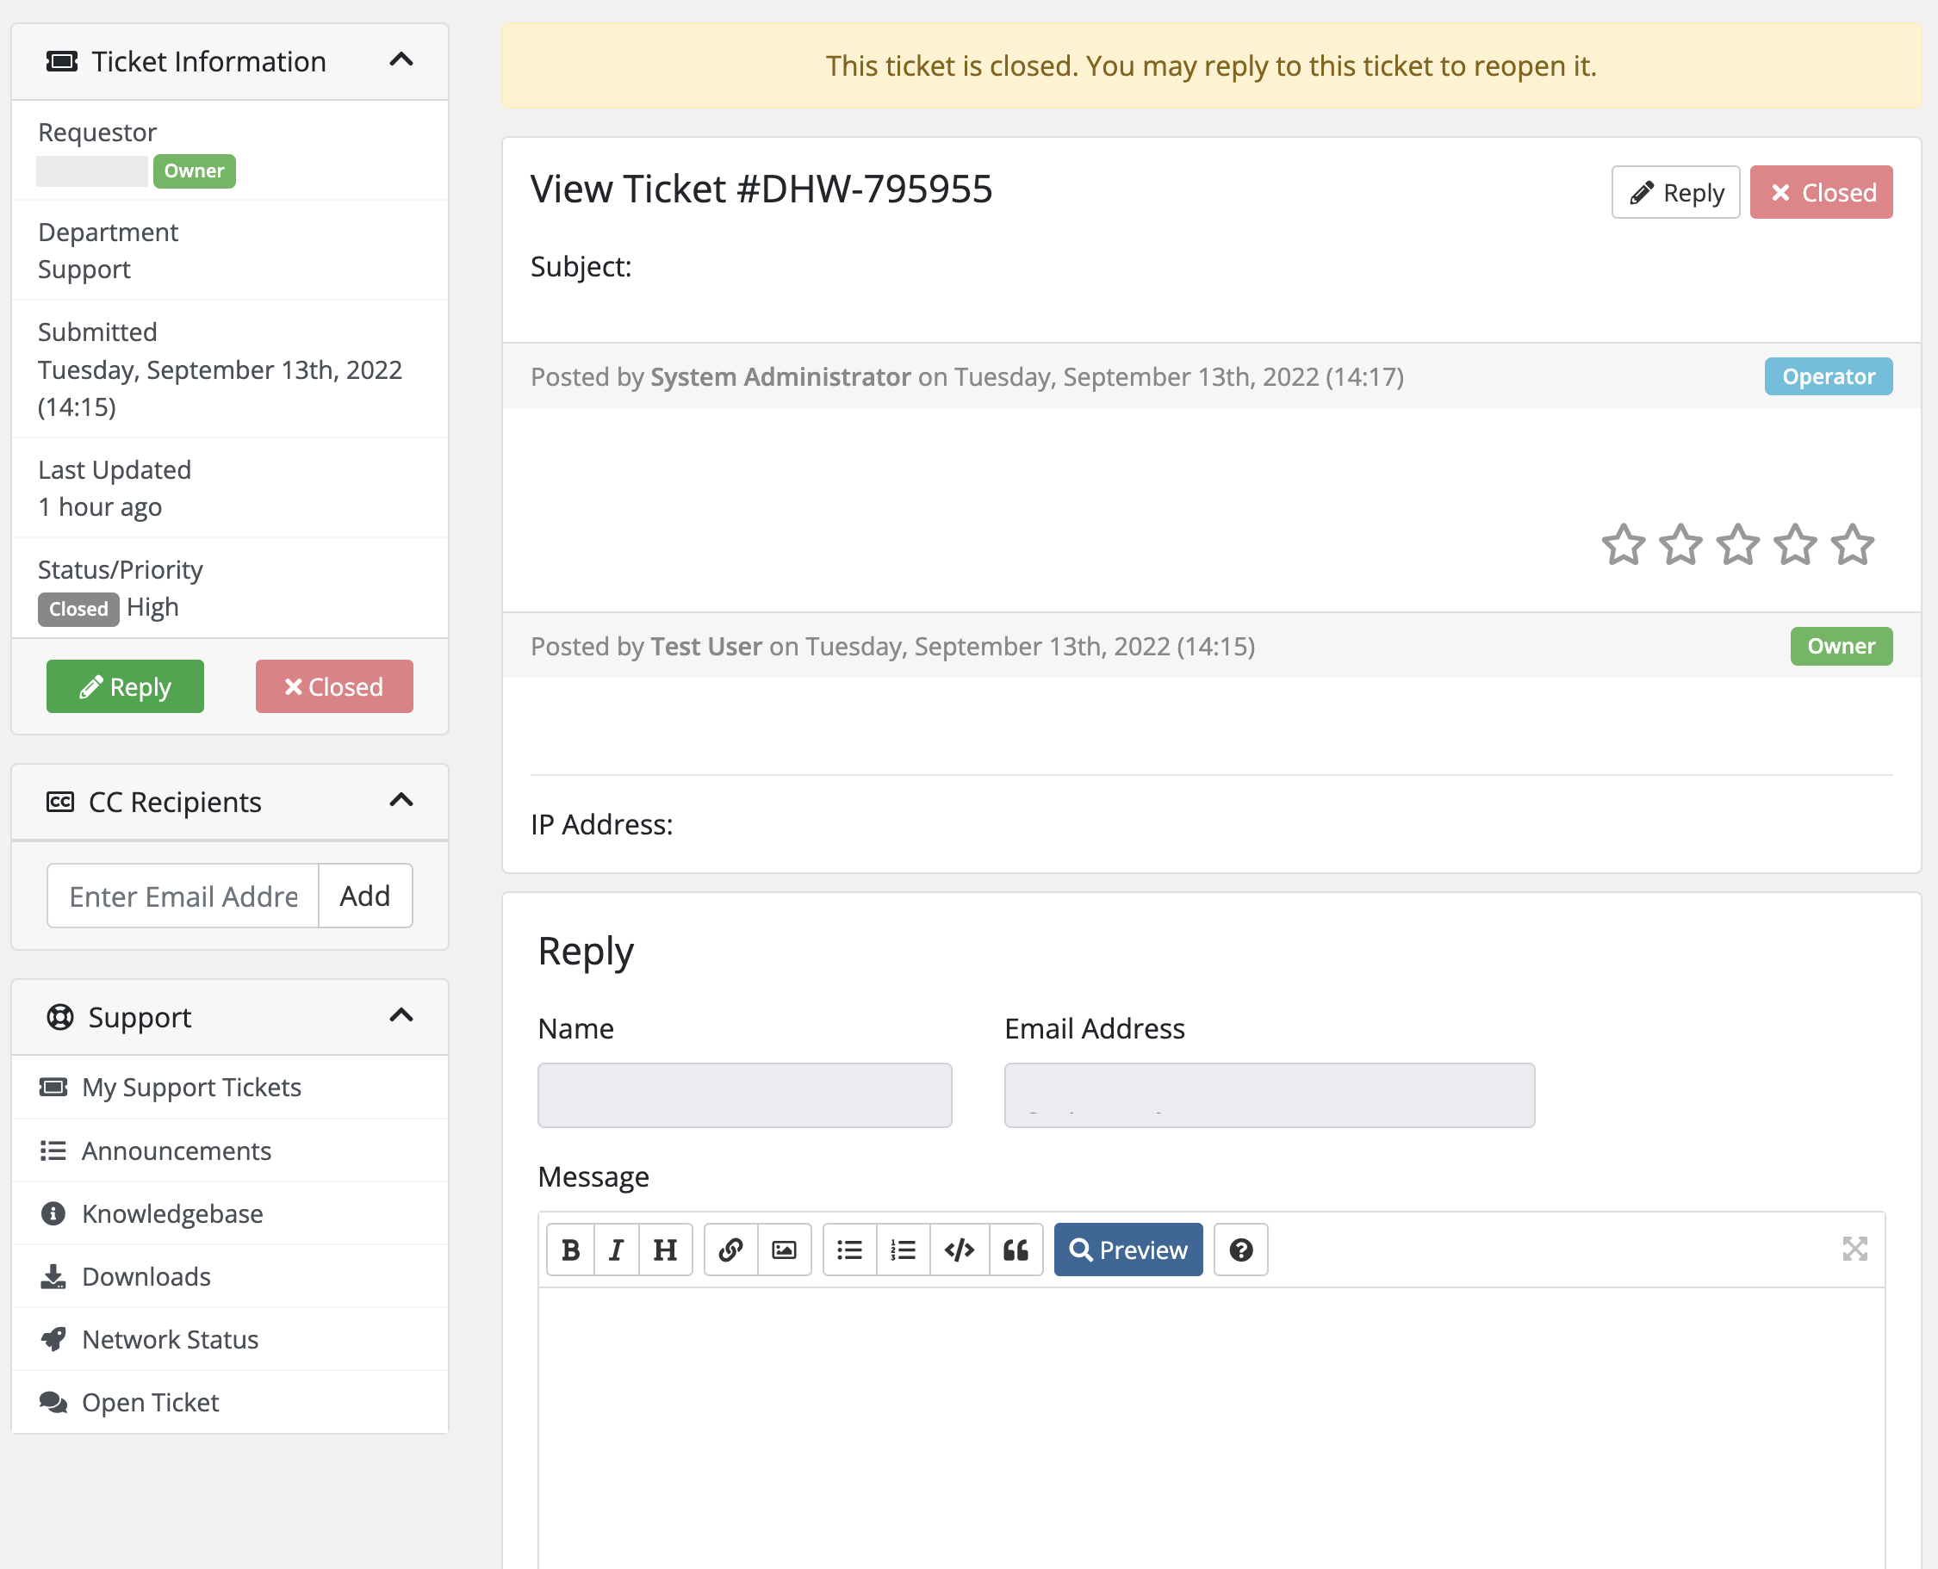
Task: Toggle fullscreen mode of message editor
Action: (1854, 1249)
